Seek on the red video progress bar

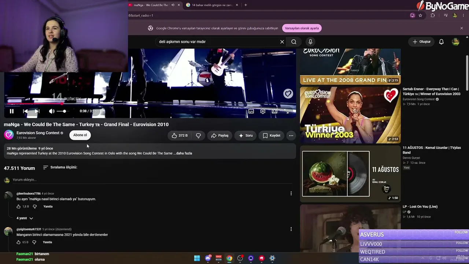pyautogui.click(x=150, y=104)
